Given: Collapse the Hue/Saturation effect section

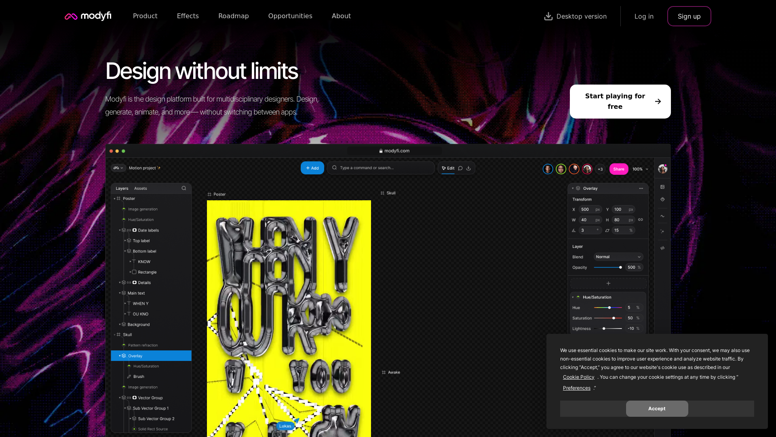Looking at the screenshot, I should pos(573,297).
